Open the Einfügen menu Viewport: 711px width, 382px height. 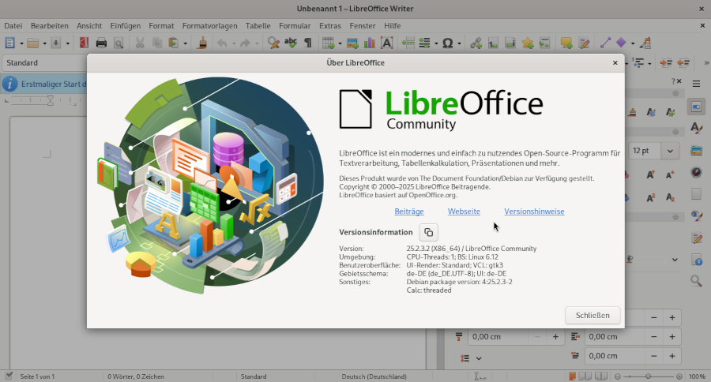pyautogui.click(x=125, y=26)
